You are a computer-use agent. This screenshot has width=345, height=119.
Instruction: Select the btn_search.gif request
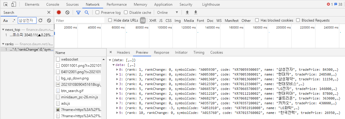point(78,91)
